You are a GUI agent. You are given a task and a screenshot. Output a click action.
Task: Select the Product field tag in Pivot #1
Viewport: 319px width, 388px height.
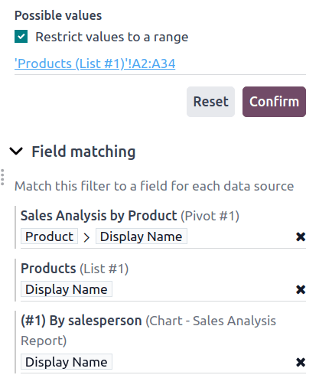(x=49, y=236)
